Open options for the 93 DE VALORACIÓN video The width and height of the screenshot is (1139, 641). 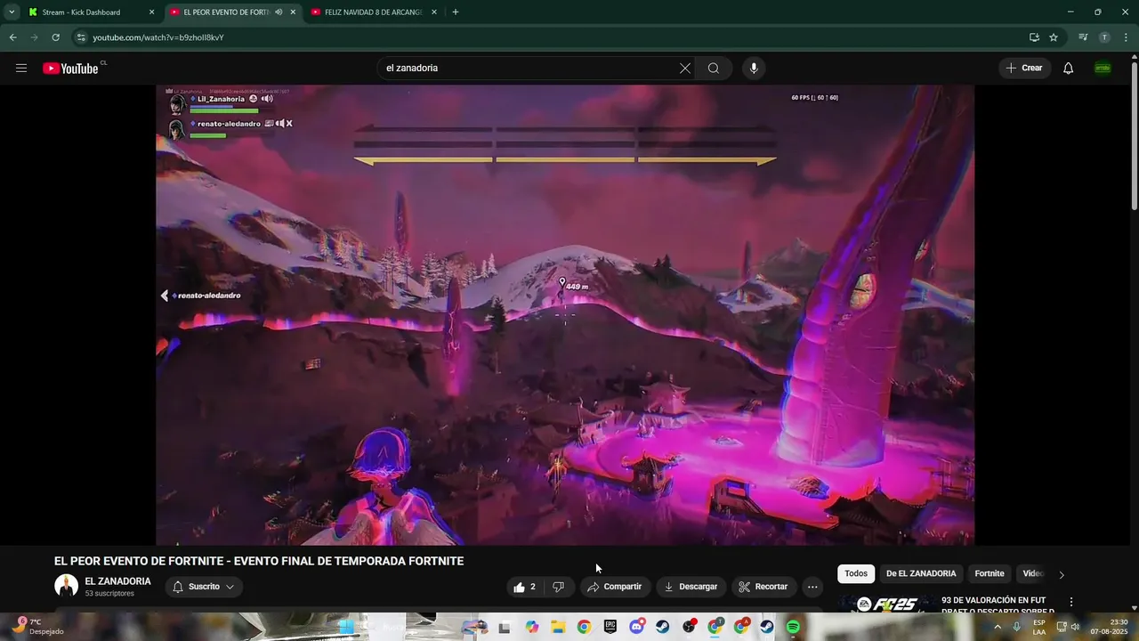click(1071, 603)
